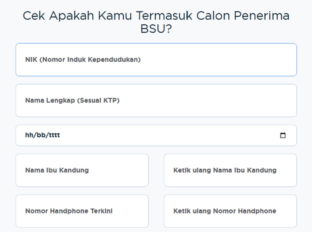Click the Ketik ulang Nomor Handphone placeholder
This screenshot has width=312, height=232.
pyautogui.click(x=225, y=211)
